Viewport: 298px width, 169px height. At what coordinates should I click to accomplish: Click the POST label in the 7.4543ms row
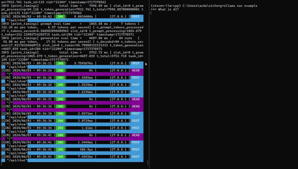tap(136, 157)
